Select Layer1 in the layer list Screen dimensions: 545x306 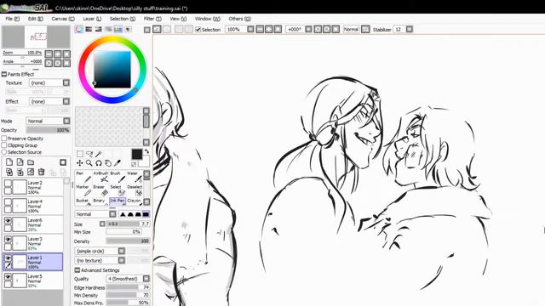33,262
